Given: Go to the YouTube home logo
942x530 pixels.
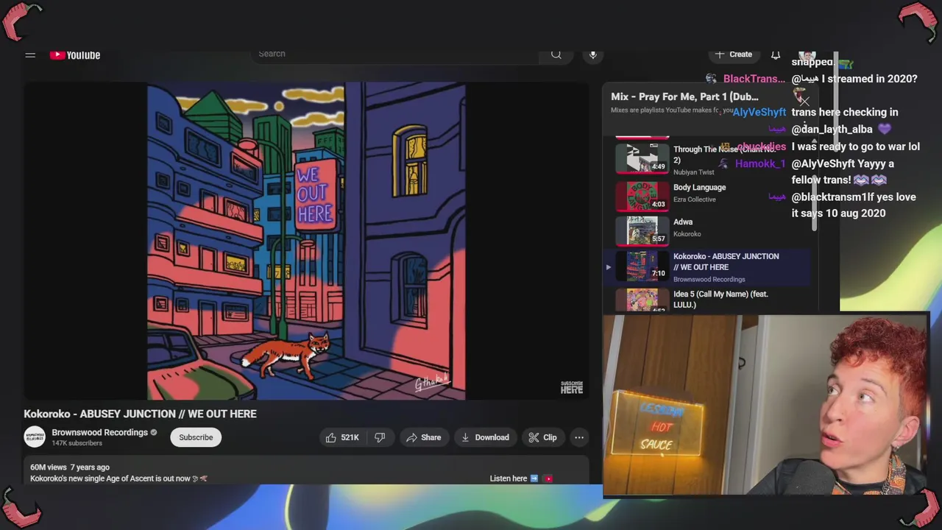Looking at the screenshot, I should pos(75,54).
